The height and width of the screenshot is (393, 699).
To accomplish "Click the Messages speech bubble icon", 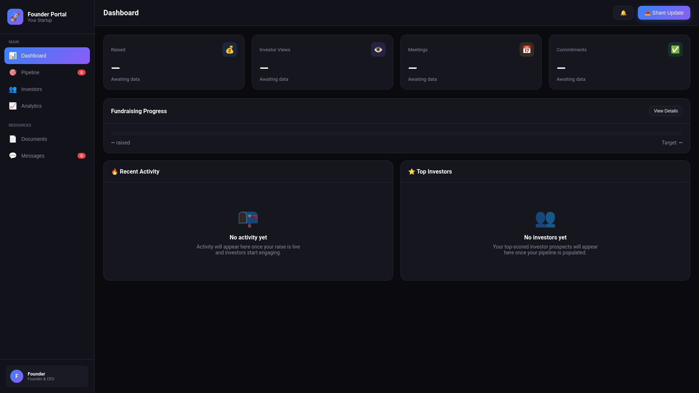I will point(13,156).
